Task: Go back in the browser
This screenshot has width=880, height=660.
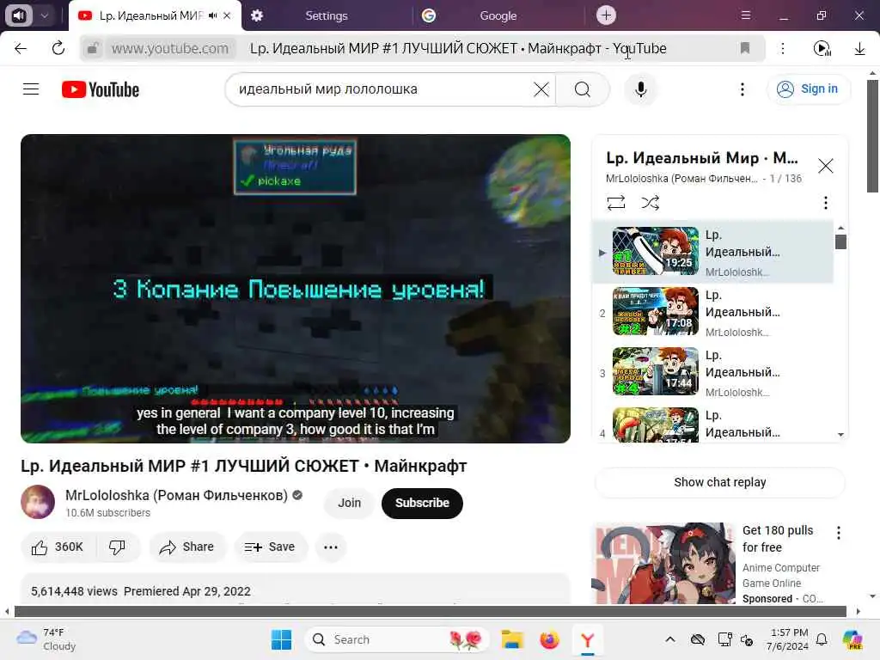Action: click(21, 48)
